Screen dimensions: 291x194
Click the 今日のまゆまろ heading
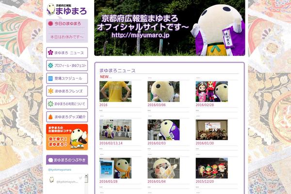click(67, 24)
